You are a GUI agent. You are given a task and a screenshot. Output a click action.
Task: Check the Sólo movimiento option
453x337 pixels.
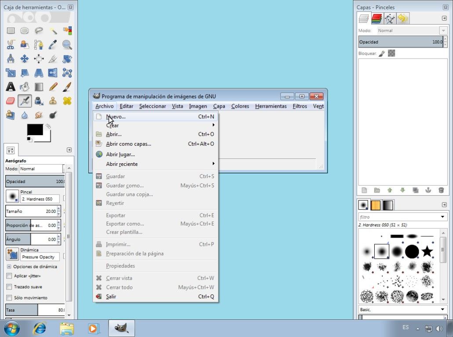[x=9, y=298]
